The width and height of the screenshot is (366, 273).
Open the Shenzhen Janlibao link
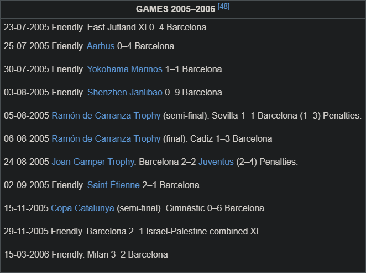point(124,93)
